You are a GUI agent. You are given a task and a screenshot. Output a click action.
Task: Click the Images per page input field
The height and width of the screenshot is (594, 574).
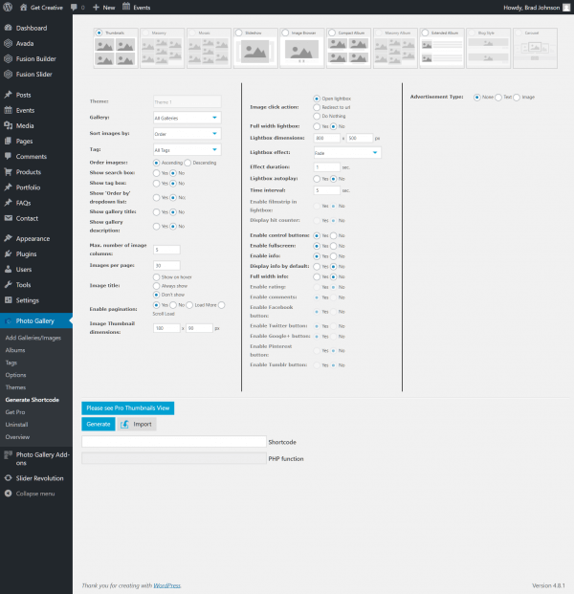pos(166,265)
